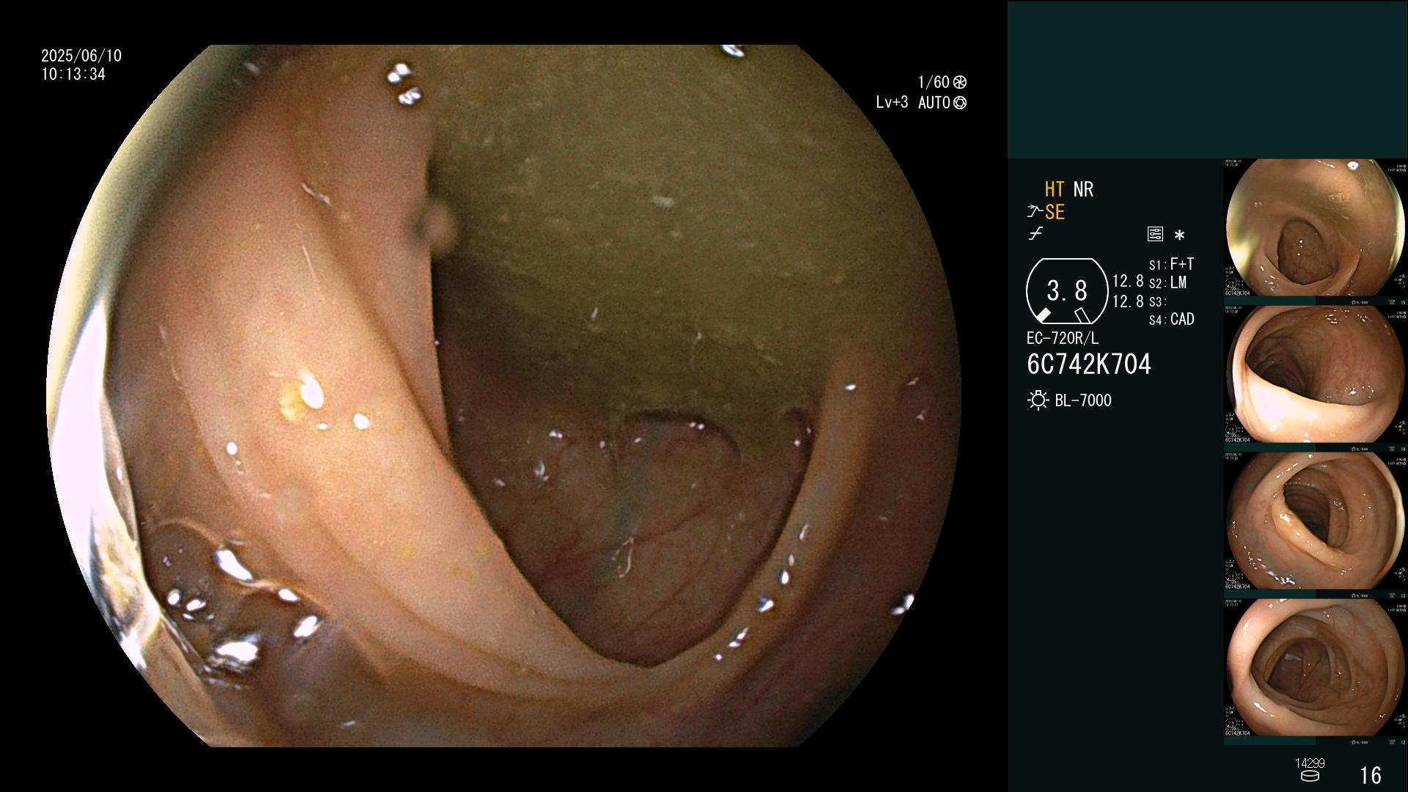Select the HT indicator label

(x=1054, y=189)
